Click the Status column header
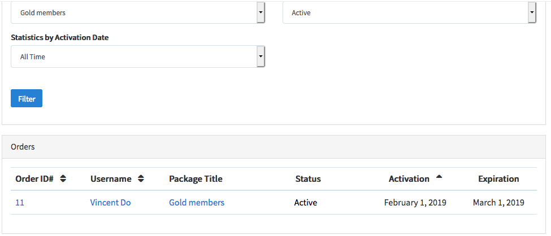This screenshot has height=236, width=551. 308,179
